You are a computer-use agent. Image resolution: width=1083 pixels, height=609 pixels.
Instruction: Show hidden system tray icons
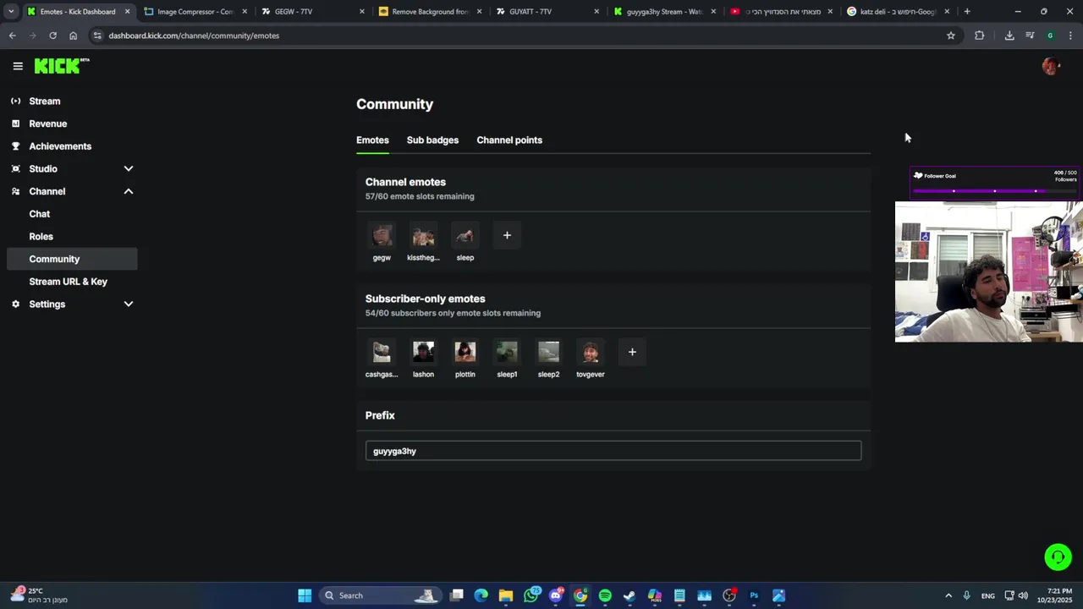tap(948, 595)
